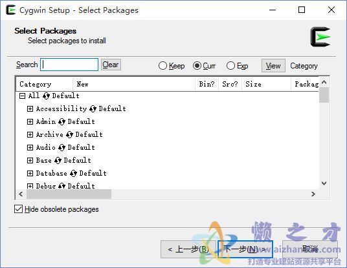Click the Category column header

[44, 84]
